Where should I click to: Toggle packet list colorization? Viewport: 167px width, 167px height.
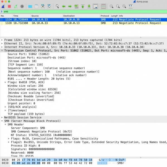click(103, 6)
